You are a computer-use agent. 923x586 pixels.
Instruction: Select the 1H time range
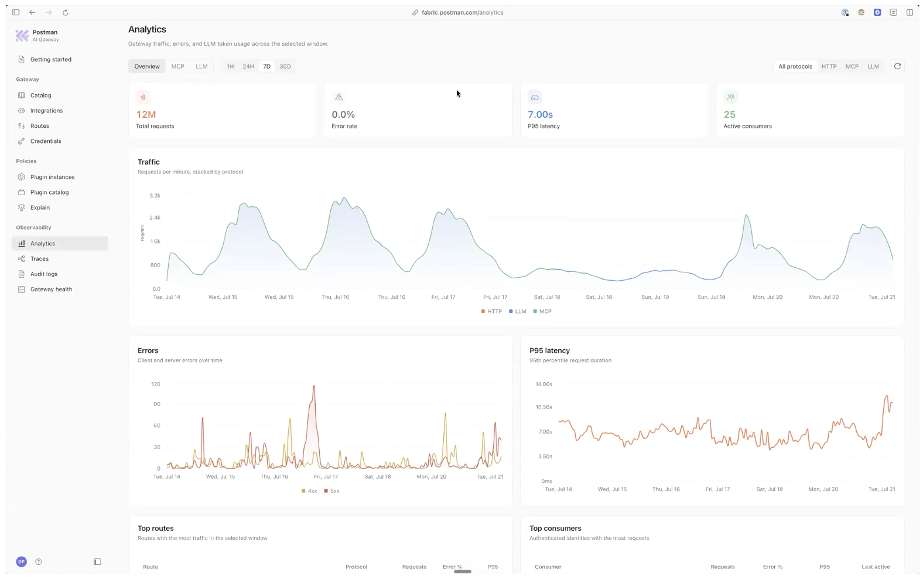(x=230, y=66)
